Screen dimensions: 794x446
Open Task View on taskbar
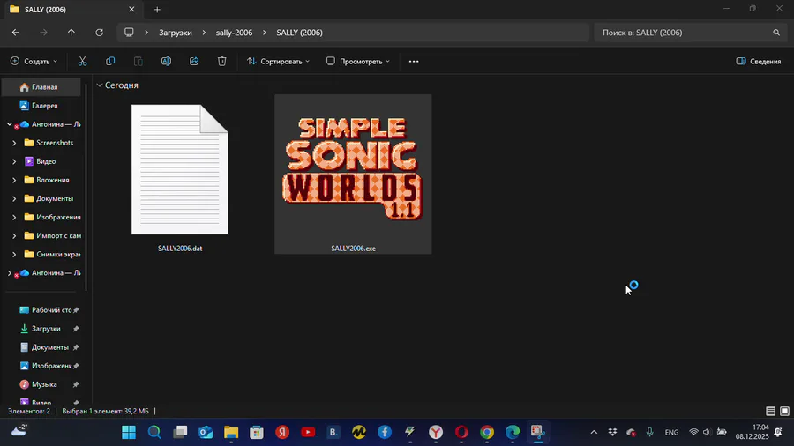click(x=180, y=432)
